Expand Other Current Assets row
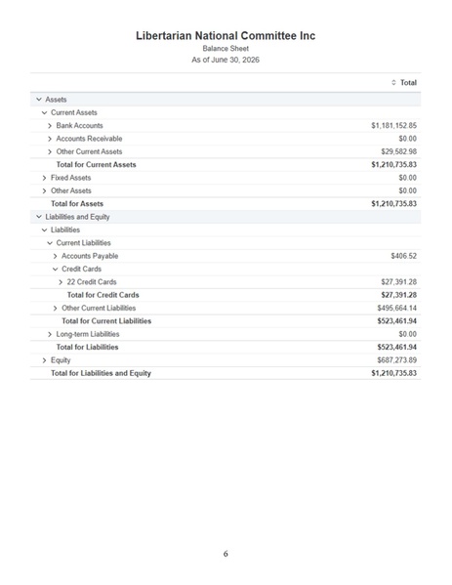Viewport: 452px width, 585px height. pyautogui.click(x=50, y=151)
